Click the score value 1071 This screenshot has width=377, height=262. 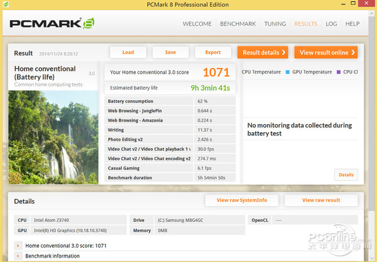(x=216, y=72)
